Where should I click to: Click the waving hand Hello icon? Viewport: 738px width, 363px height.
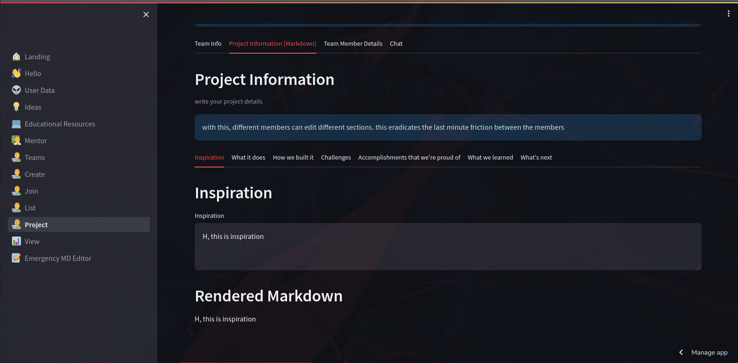coord(16,73)
